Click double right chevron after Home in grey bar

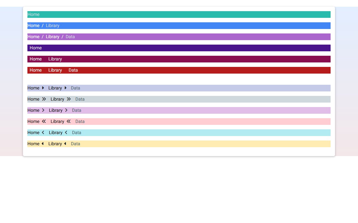coord(44,99)
